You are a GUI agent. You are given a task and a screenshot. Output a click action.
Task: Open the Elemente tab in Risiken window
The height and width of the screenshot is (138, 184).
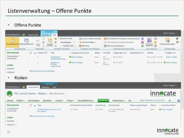point(46,87)
